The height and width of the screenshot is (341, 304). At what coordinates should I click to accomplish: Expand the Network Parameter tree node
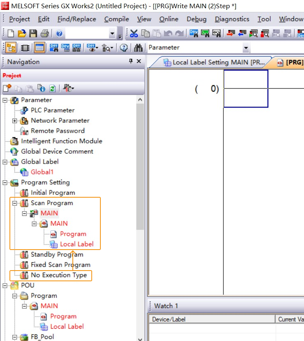[15, 121]
